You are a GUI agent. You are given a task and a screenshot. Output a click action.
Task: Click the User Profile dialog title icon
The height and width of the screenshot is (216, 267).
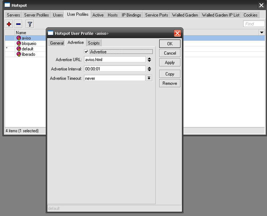[x=51, y=33]
